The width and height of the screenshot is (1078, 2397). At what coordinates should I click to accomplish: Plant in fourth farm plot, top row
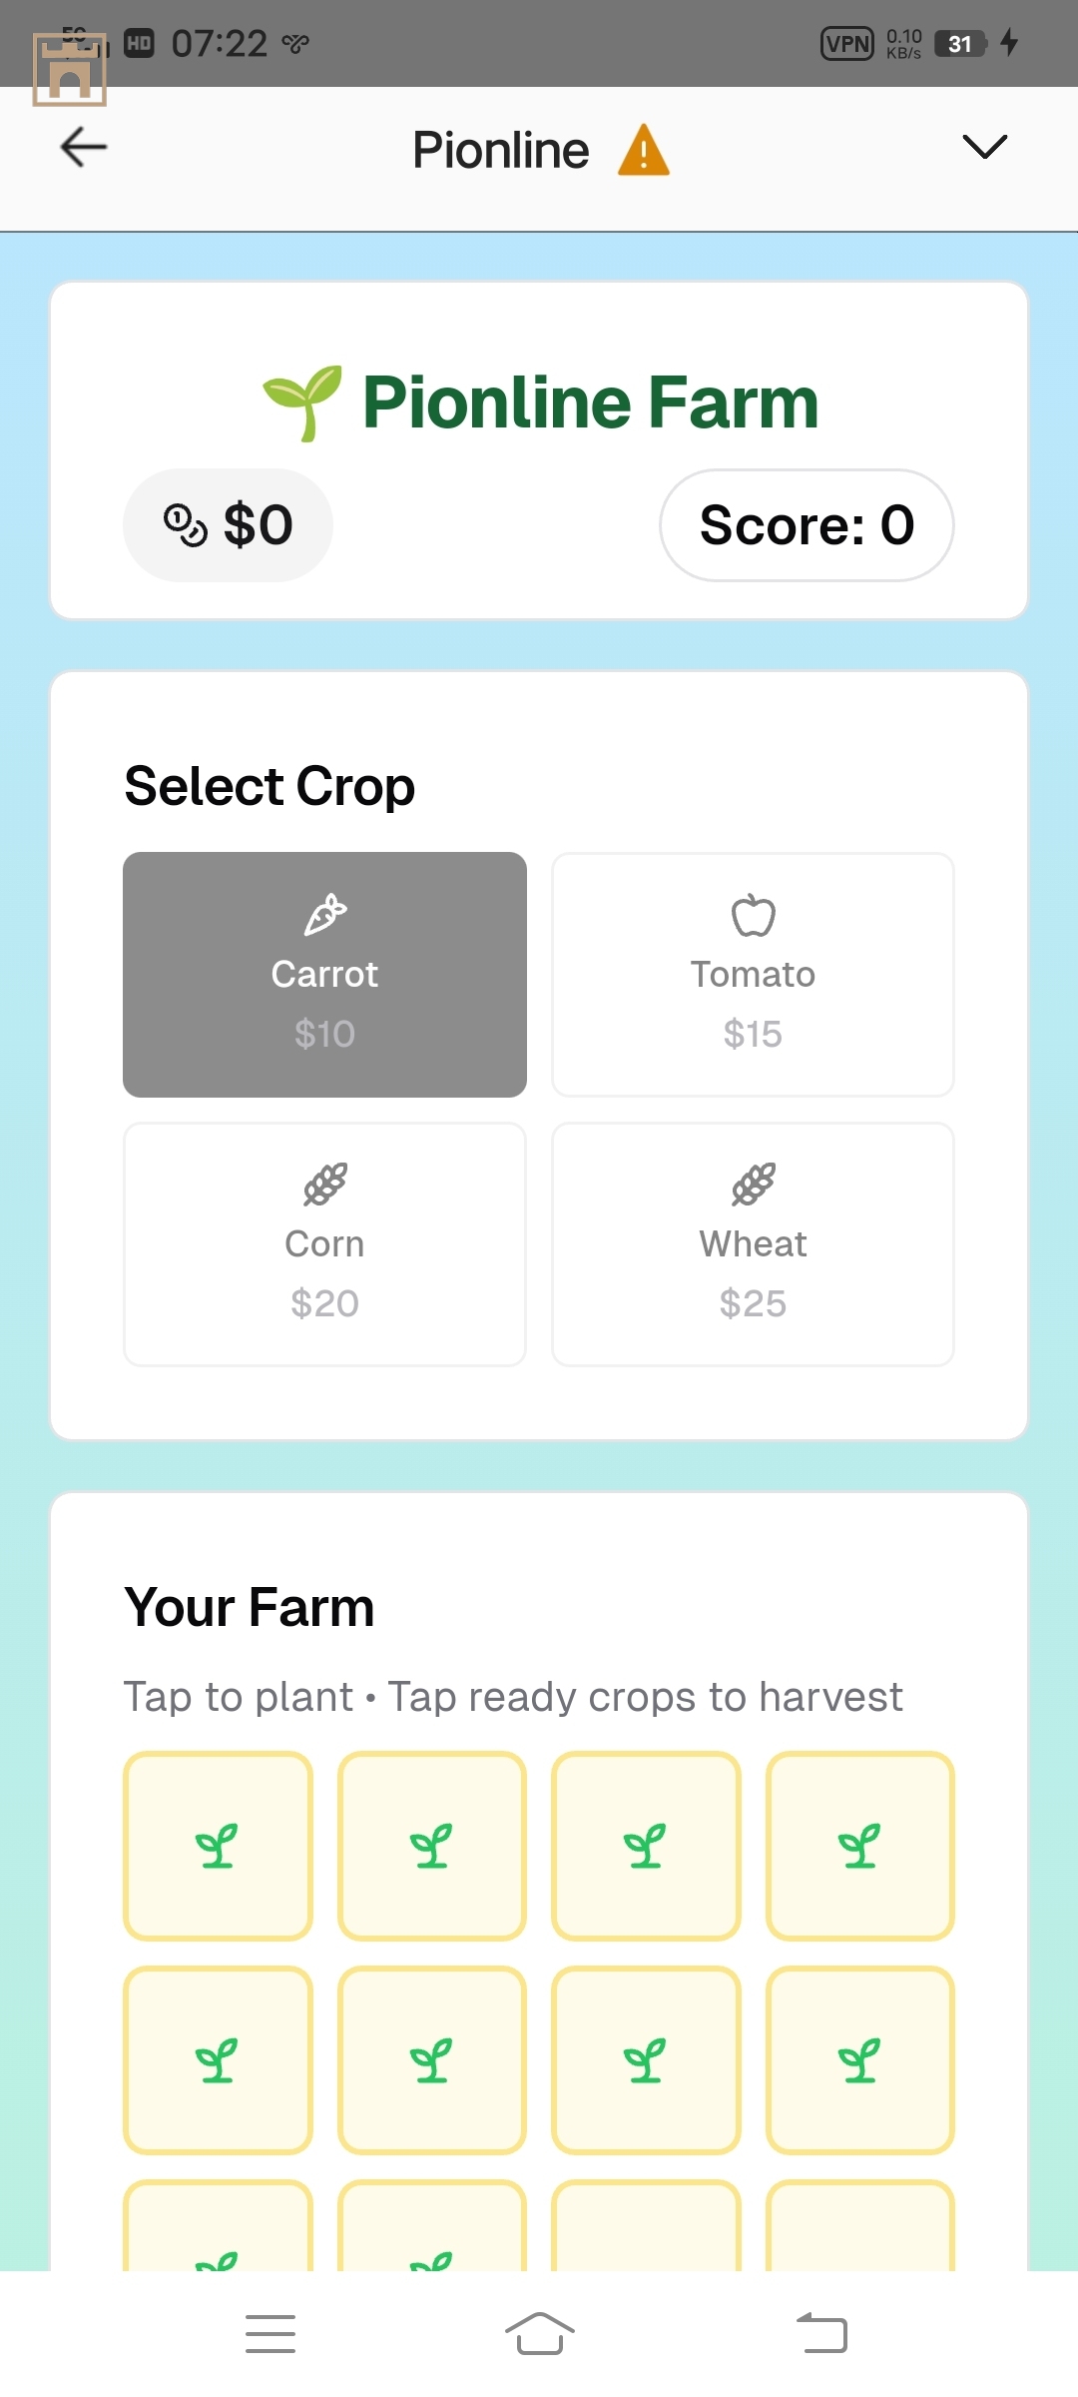coord(860,1846)
